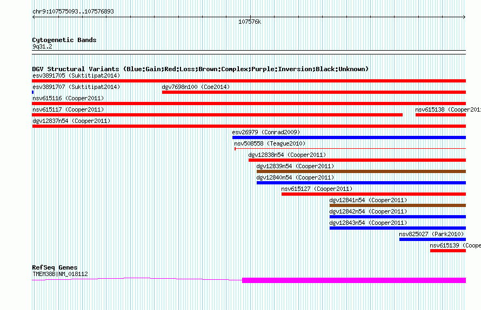Screen dimensions: 481x310
Task: Select the 9q31.2 band label
Action: 42,47
